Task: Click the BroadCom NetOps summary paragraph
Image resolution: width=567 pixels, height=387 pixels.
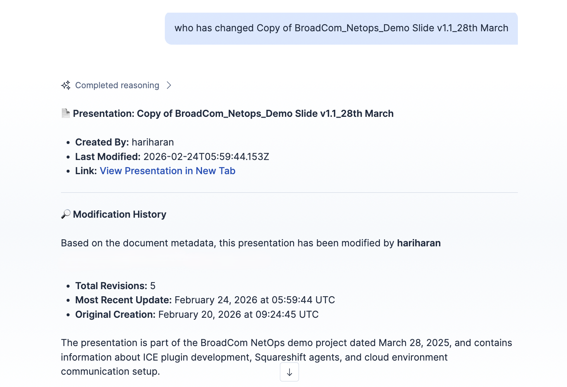Action: point(286,357)
